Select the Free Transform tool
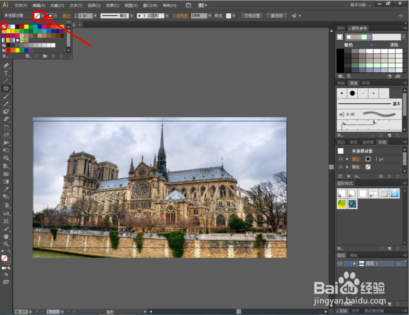 (6, 150)
